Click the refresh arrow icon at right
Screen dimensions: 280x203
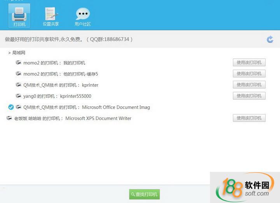click(x=270, y=39)
